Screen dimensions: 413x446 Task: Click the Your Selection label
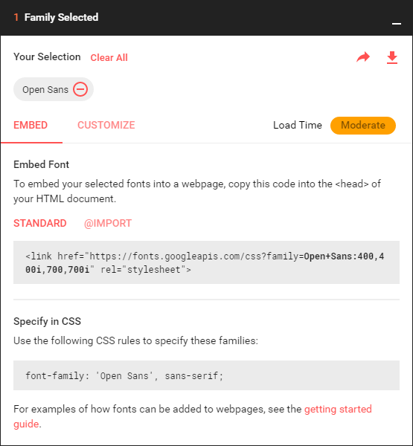click(47, 57)
